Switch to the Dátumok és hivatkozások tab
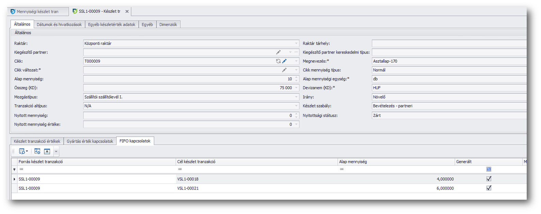This screenshot has height=214, width=541. pos(59,25)
